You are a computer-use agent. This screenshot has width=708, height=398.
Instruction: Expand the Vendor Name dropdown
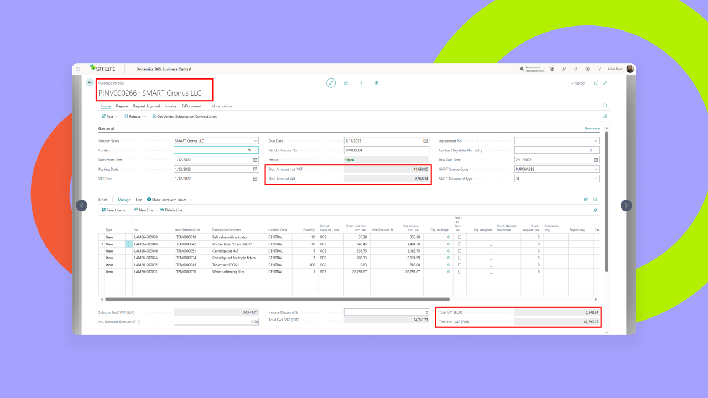[255, 141]
